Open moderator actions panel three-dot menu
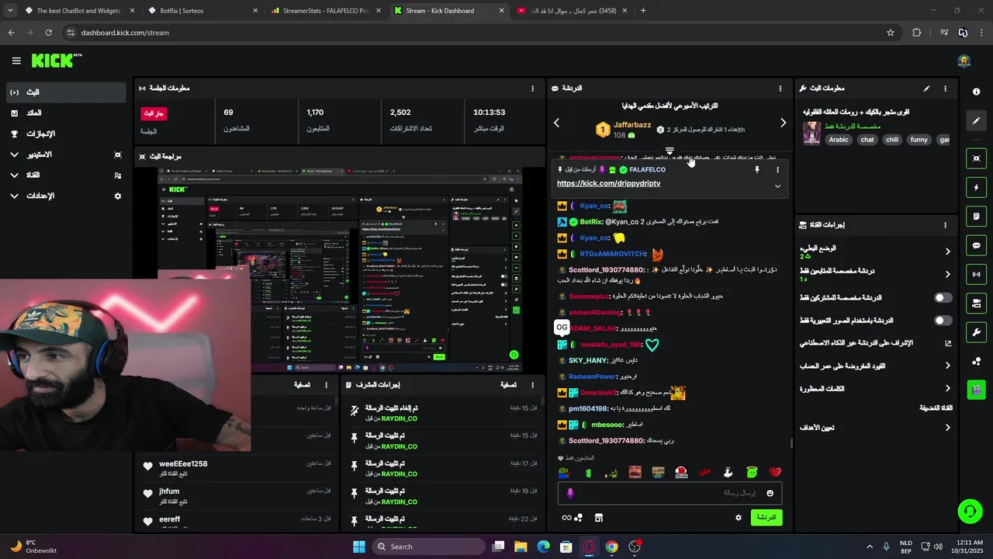 (x=532, y=385)
